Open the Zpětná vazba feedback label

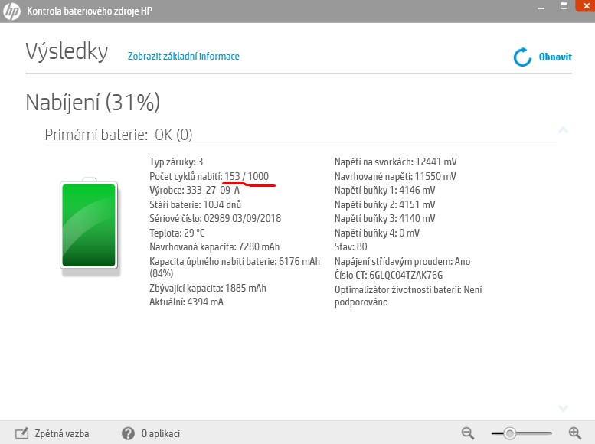coord(62,433)
